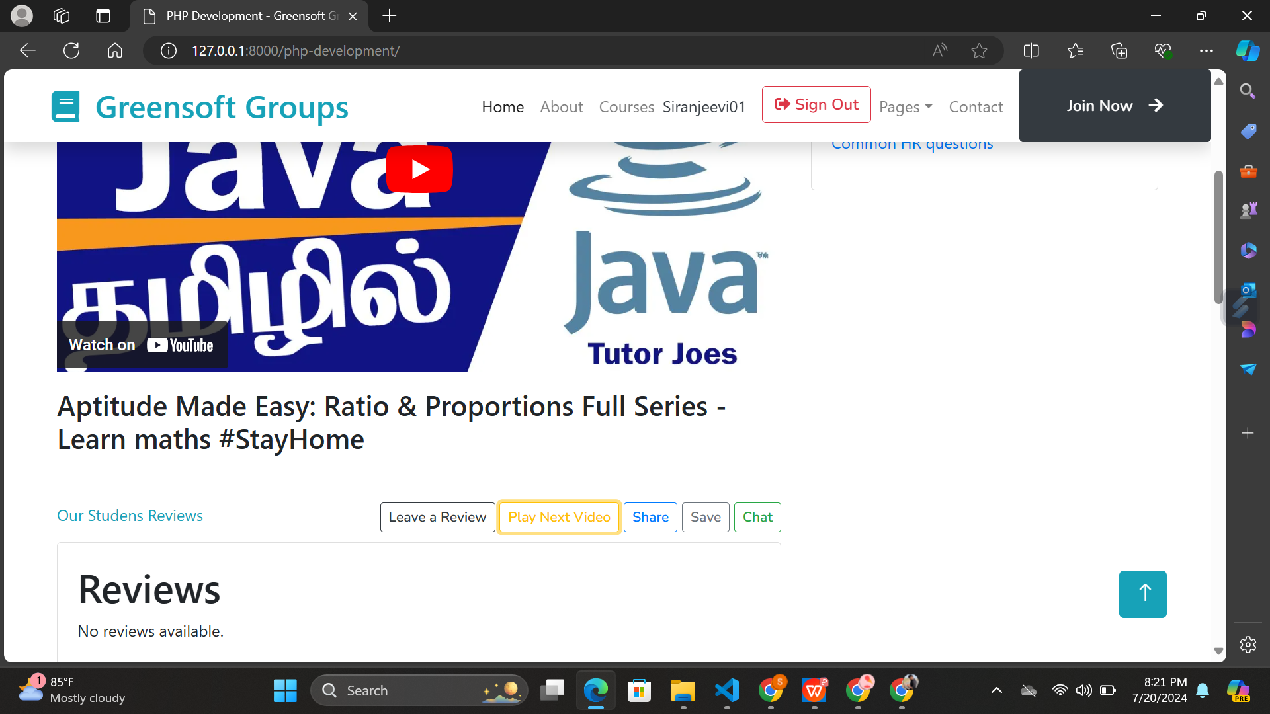
Task: Click the Read aloud icon
Action: pyautogui.click(x=940, y=50)
